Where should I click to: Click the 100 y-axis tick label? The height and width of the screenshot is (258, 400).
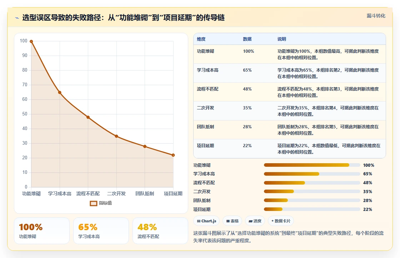click(x=24, y=41)
